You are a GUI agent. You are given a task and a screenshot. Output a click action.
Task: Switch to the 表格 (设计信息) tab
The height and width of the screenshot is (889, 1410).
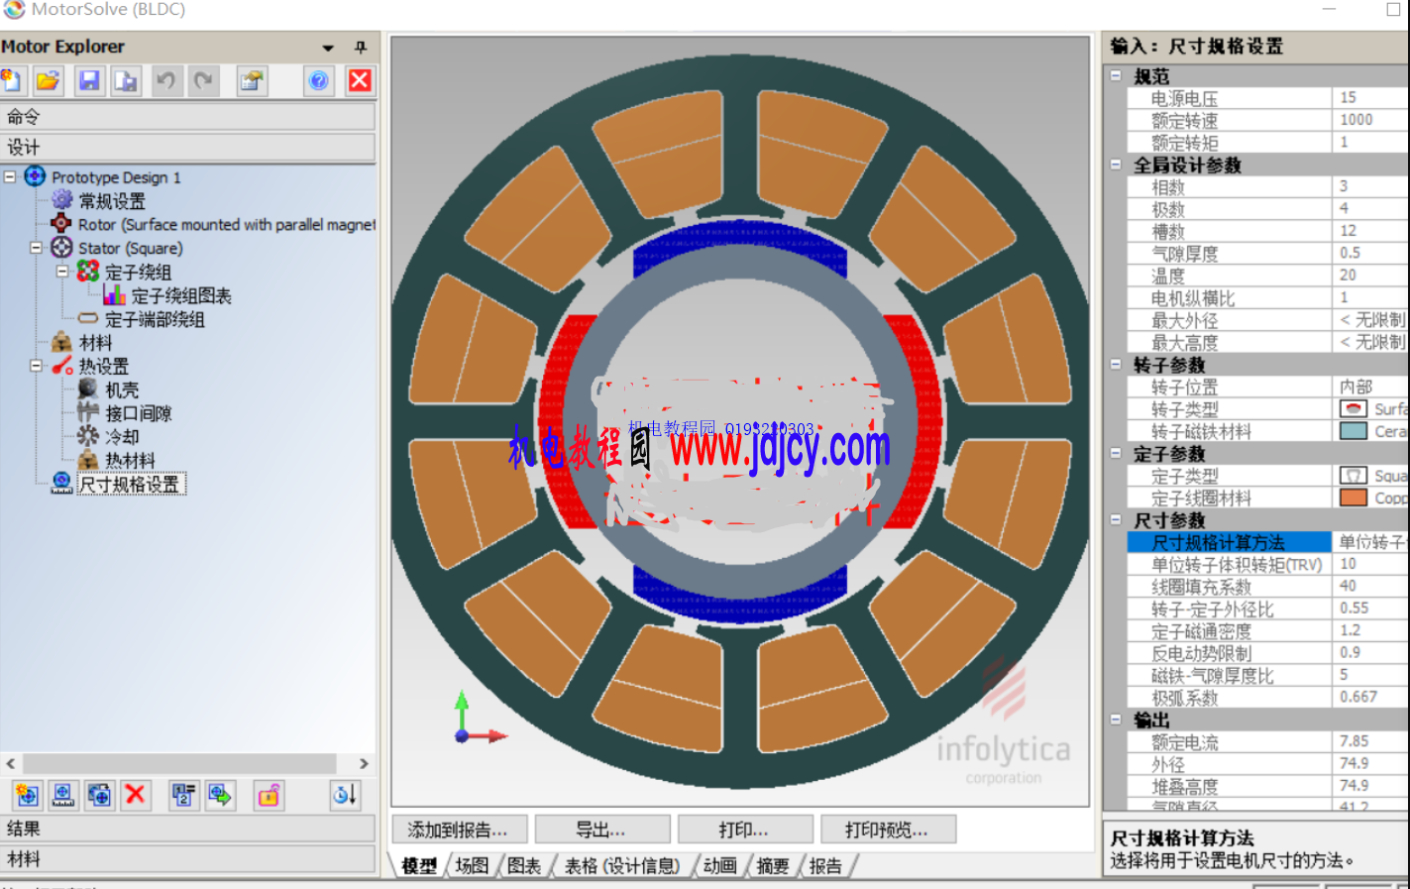(x=622, y=865)
